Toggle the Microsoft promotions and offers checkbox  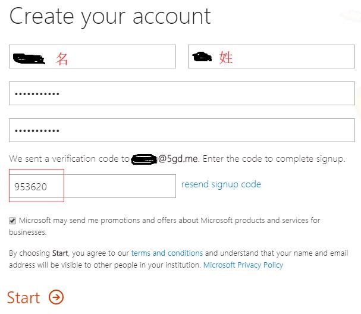(x=12, y=221)
